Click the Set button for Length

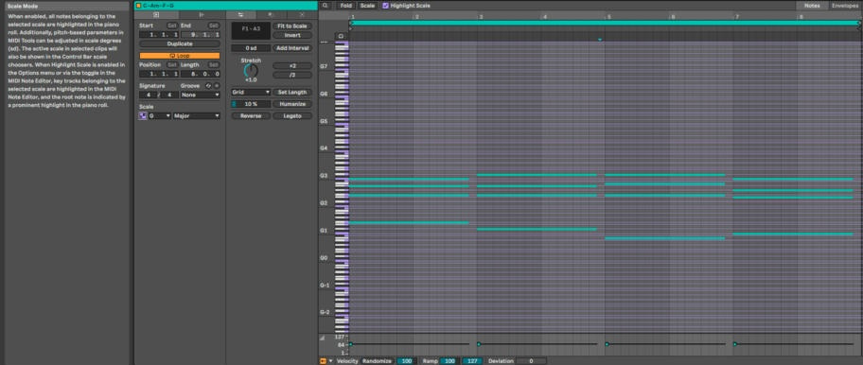[x=214, y=65]
